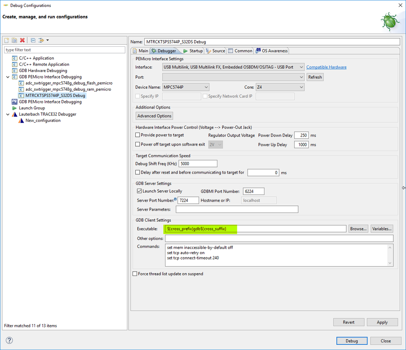Toggle the Specify Network Card IP checkbox
The height and width of the screenshot is (350, 406).
point(205,96)
